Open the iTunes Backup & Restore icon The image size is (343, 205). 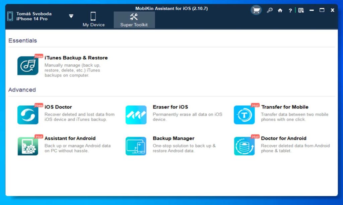coord(28,66)
